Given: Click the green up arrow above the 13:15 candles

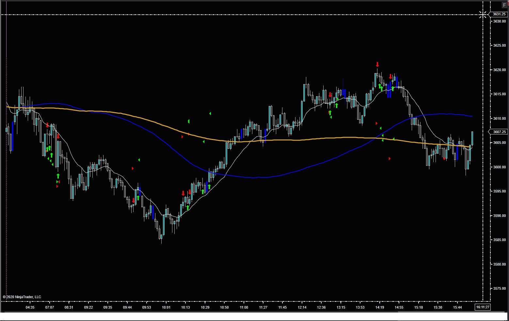Looking at the screenshot, I should [x=337, y=105].
